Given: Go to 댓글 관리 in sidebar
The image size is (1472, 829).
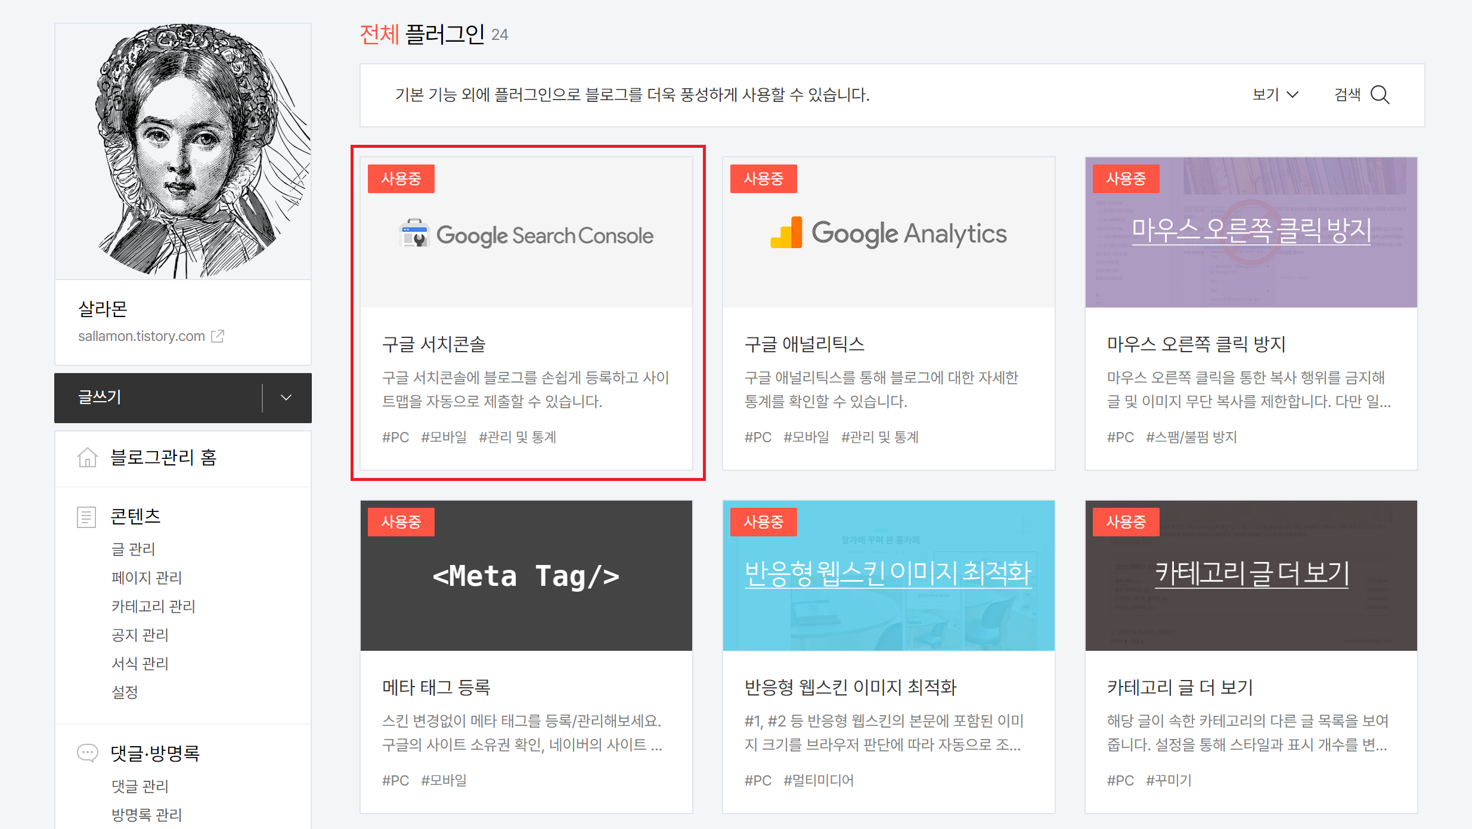Looking at the screenshot, I should pyautogui.click(x=140, y=786).
